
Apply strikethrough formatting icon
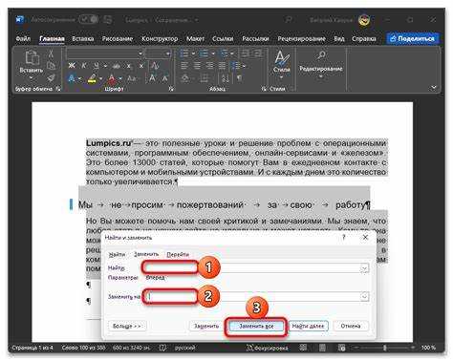(117, 66)
